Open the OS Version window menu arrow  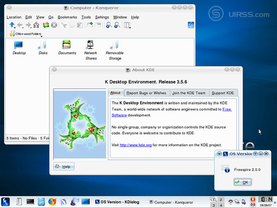[219, 154]
